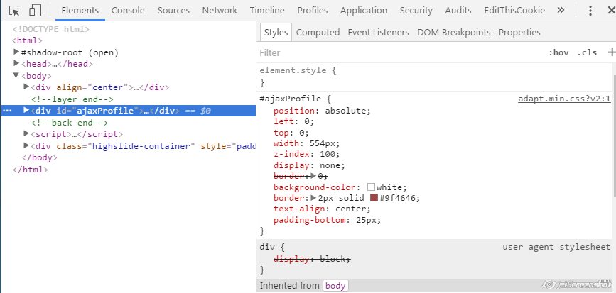The height and width of the screenshot is (293, 616).
Task: Select the DOM Breakpoints sidebar tab
Action: [454, 32]
